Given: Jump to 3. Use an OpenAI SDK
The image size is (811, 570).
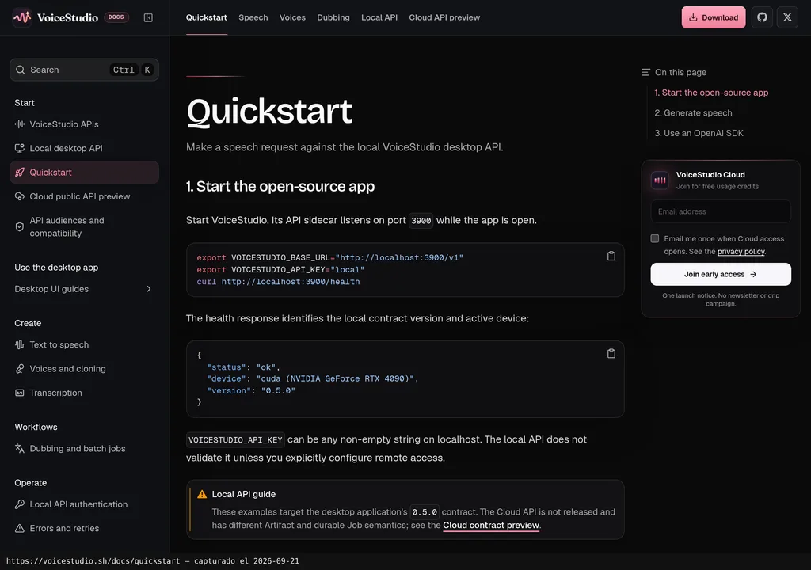Looking at the screenshot, I should click(699, 133).
